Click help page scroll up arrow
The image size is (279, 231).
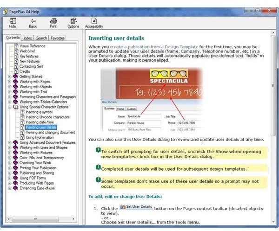click(273, 33)
